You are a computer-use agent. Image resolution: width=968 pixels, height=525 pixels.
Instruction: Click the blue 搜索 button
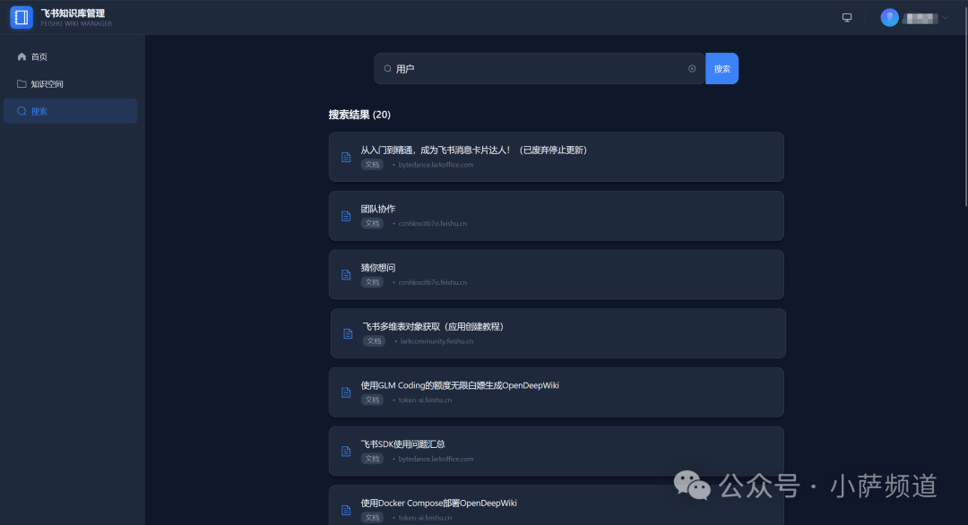coord(722,68)
